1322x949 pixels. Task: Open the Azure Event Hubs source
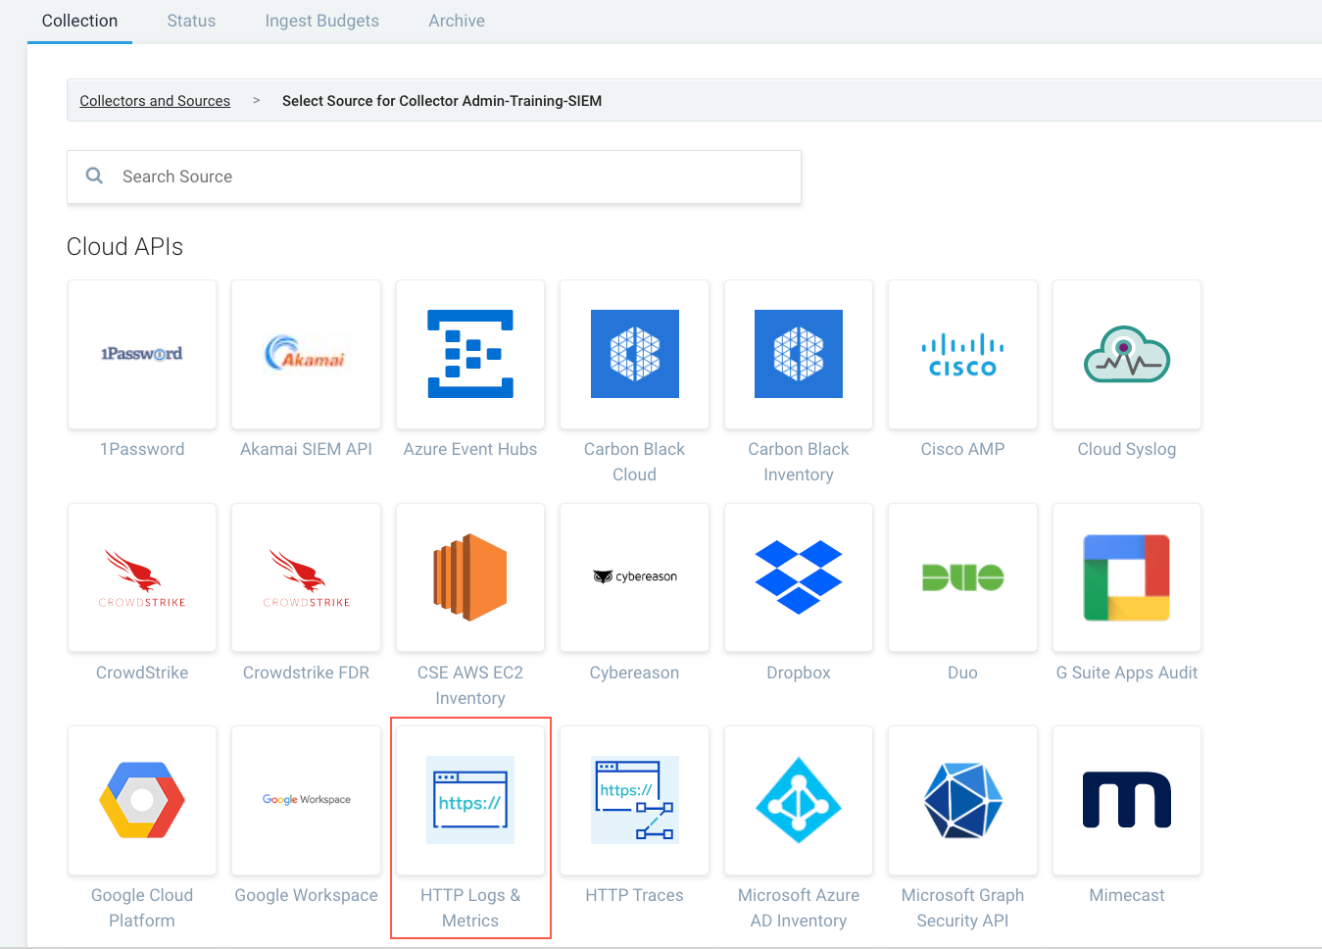click(470, 355)
